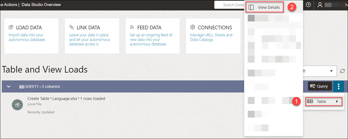Click the Local File load icon
This screenshot has height=139, width=348.
click(x=17, y=105)
